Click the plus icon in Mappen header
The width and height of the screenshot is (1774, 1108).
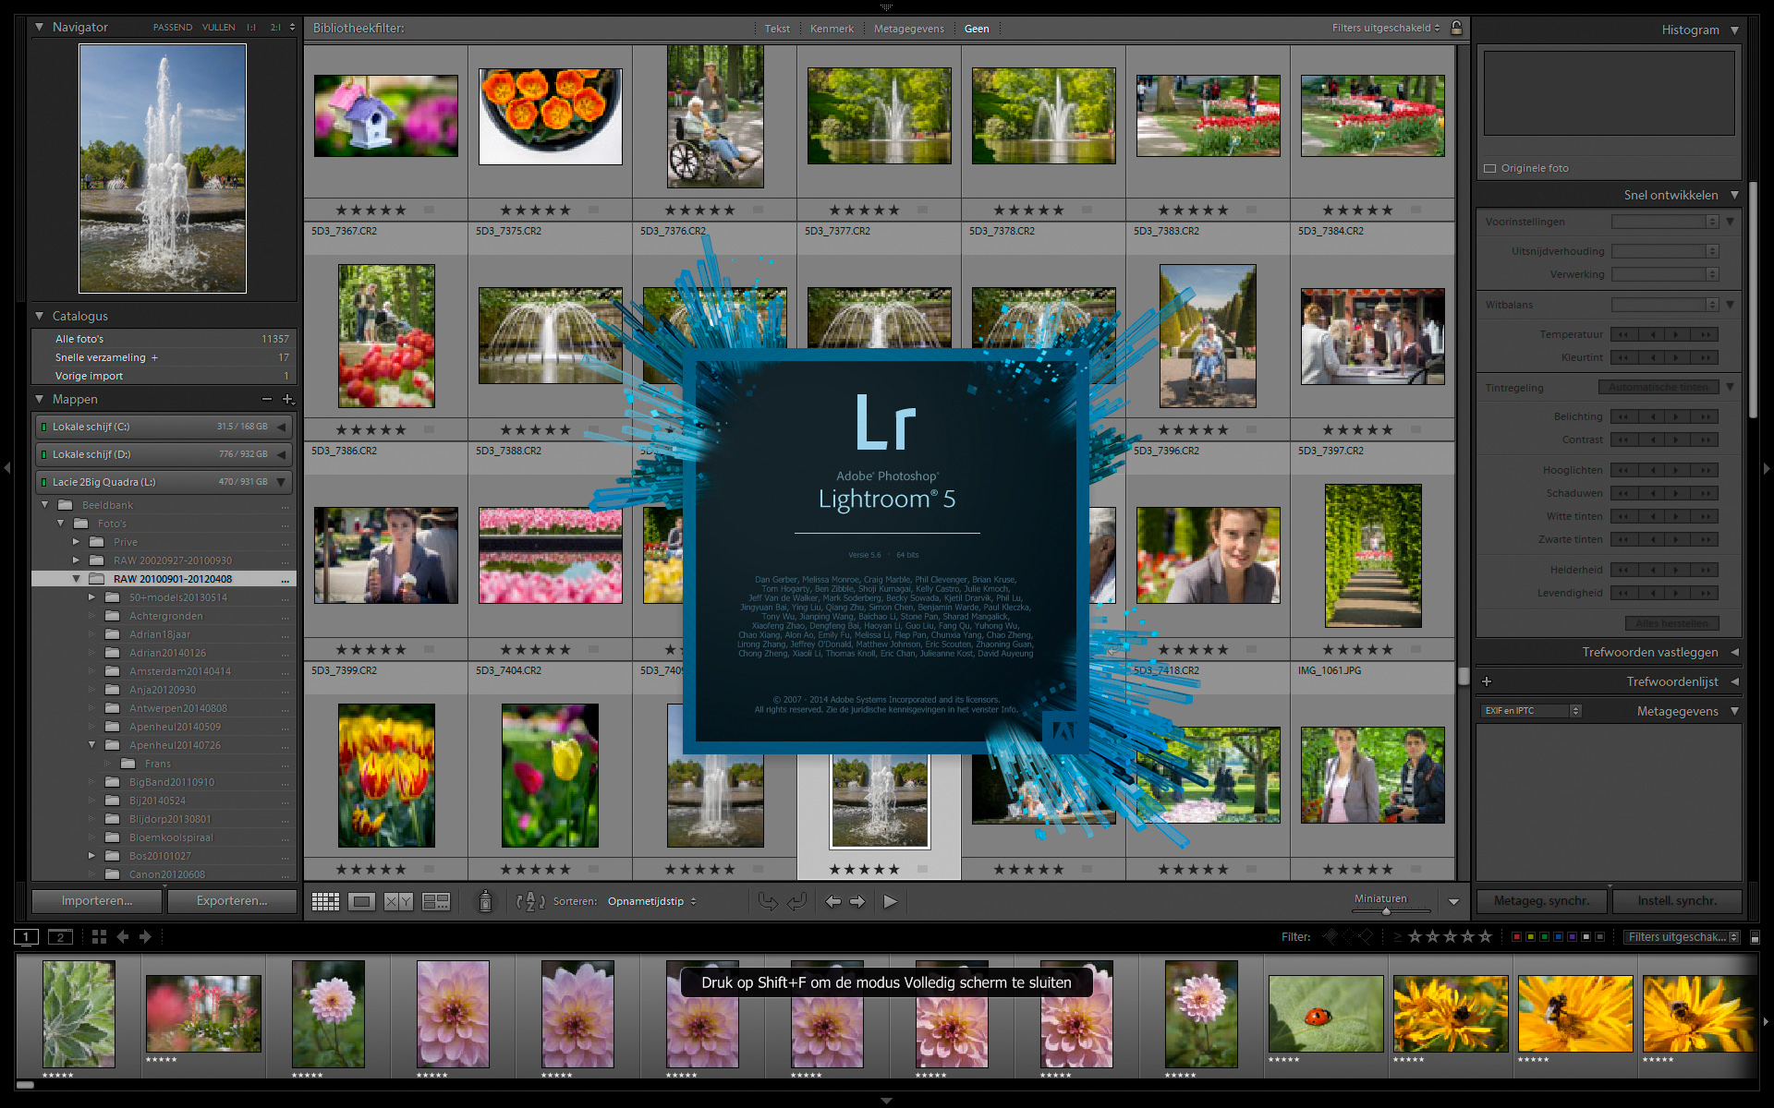(x=287, y=399)
